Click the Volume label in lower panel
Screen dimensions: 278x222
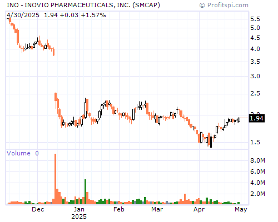[18, 153]
